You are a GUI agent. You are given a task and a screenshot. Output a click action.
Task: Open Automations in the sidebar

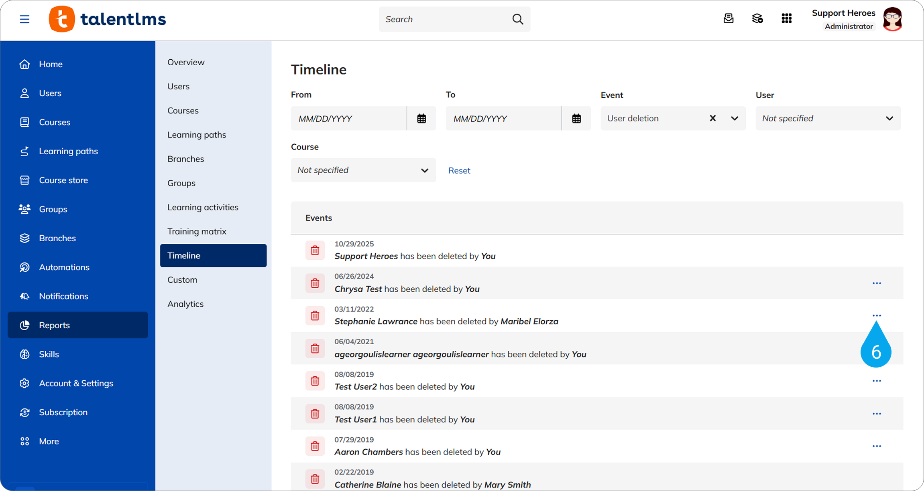coord(78,267)
